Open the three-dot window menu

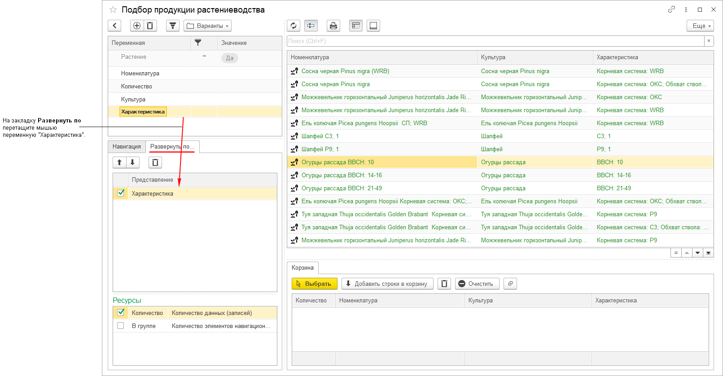click(686, 9)
